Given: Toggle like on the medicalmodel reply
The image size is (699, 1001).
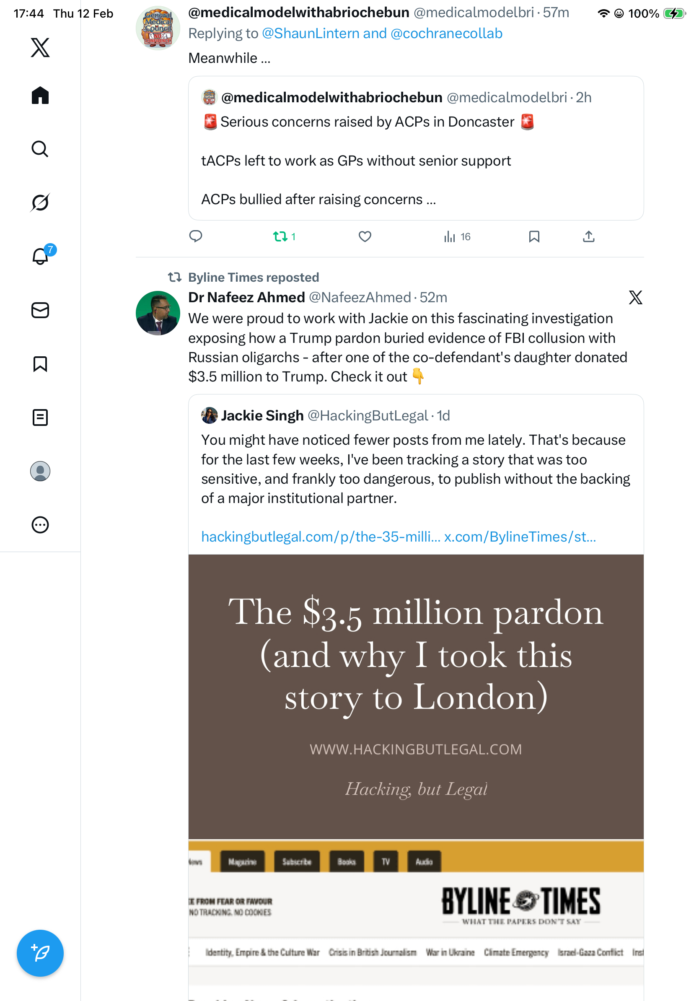Looking at the screenshot, I should (365, 237).
